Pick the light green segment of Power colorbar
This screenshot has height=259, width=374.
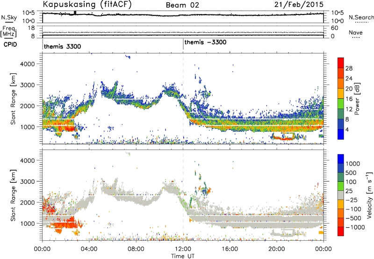pos(341,103)
